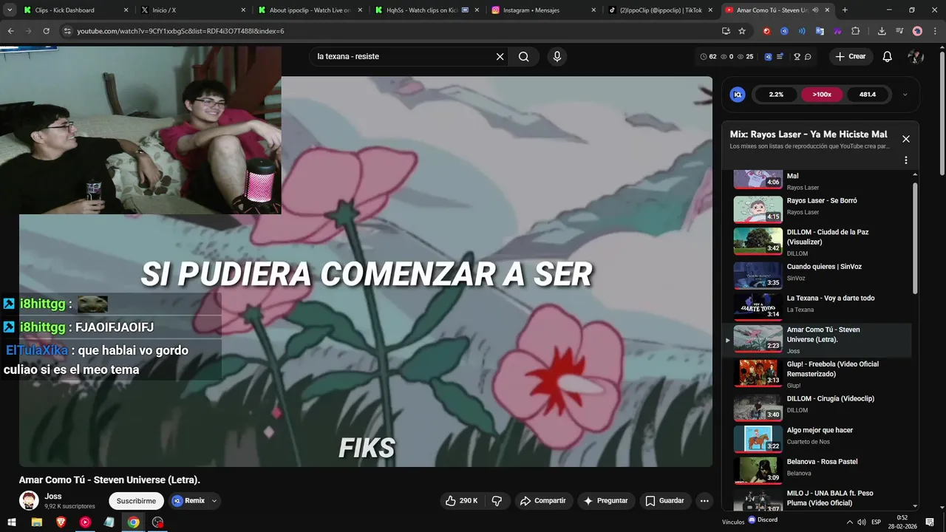Click the Chrome profile avatar in toolbar
This screenshot has height=532, width=946.
[917, 31]
